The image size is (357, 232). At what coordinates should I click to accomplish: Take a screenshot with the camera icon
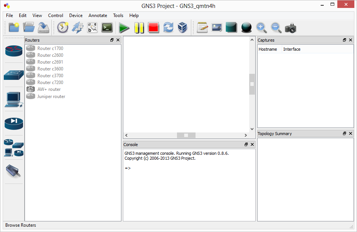tap(290, 28)
